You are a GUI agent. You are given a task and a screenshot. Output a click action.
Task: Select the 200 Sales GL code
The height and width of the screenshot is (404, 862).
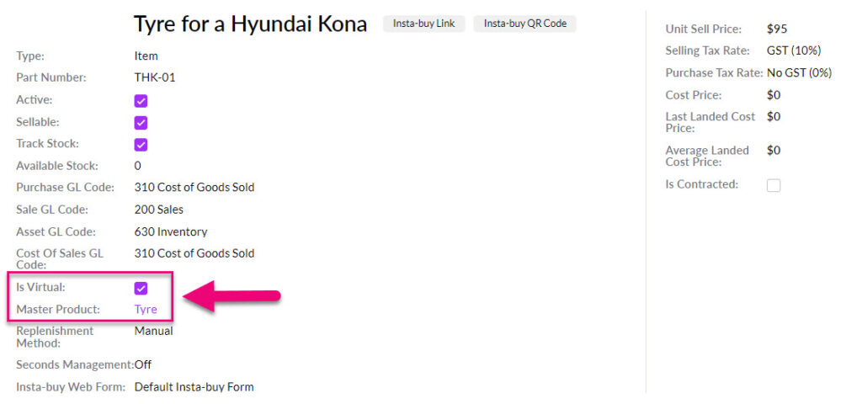[x=158, y=209]
